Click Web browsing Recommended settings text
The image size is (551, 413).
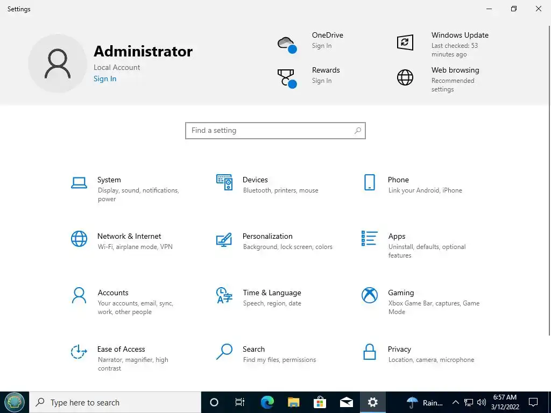tap(453, 85)
